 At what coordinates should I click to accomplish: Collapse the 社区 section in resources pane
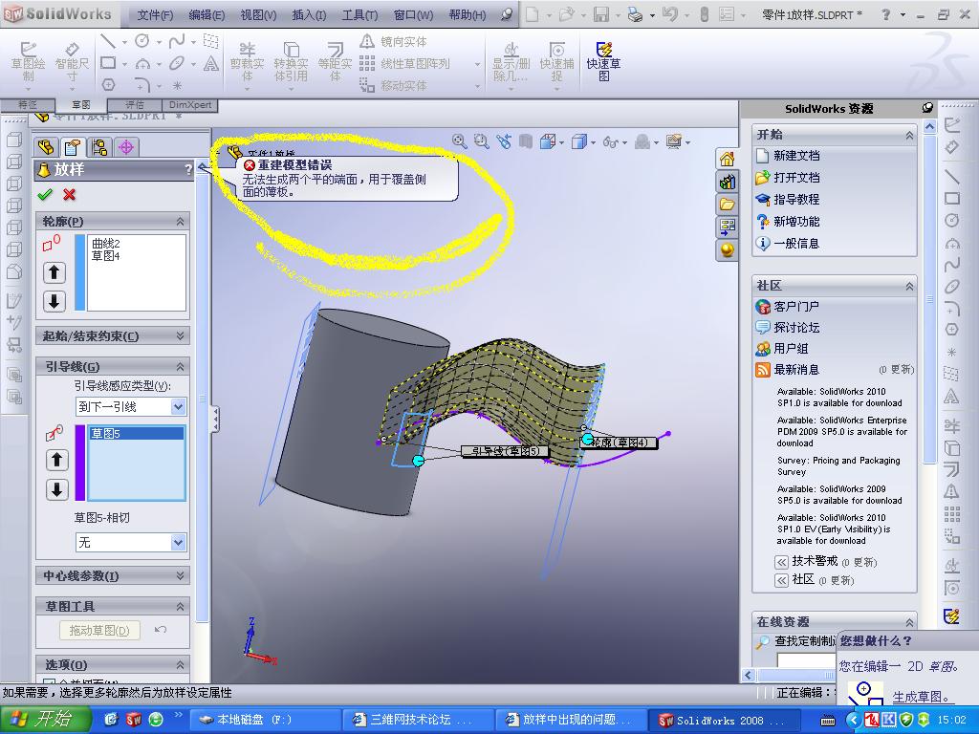click(909, 286)
